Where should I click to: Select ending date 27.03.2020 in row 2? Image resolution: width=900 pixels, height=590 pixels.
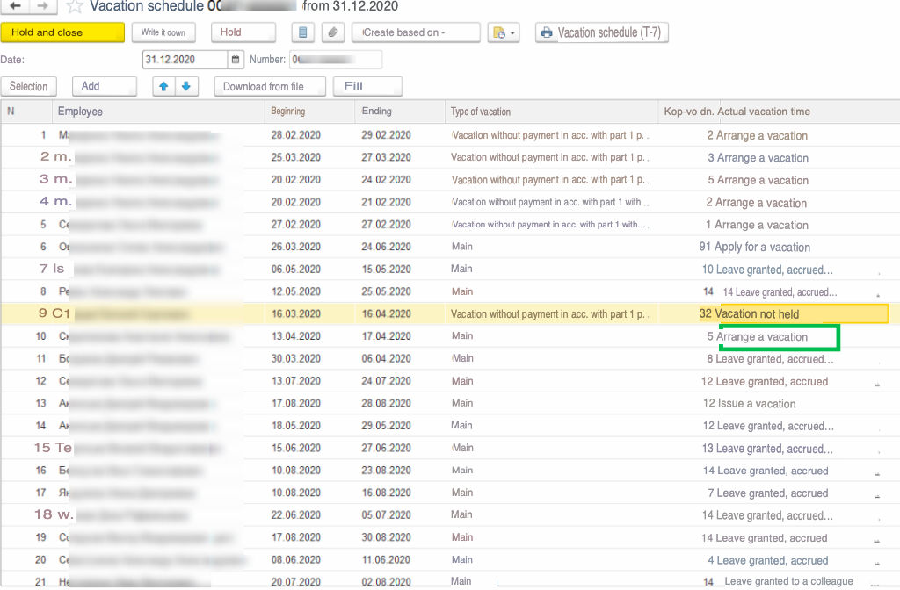[387, 157]
